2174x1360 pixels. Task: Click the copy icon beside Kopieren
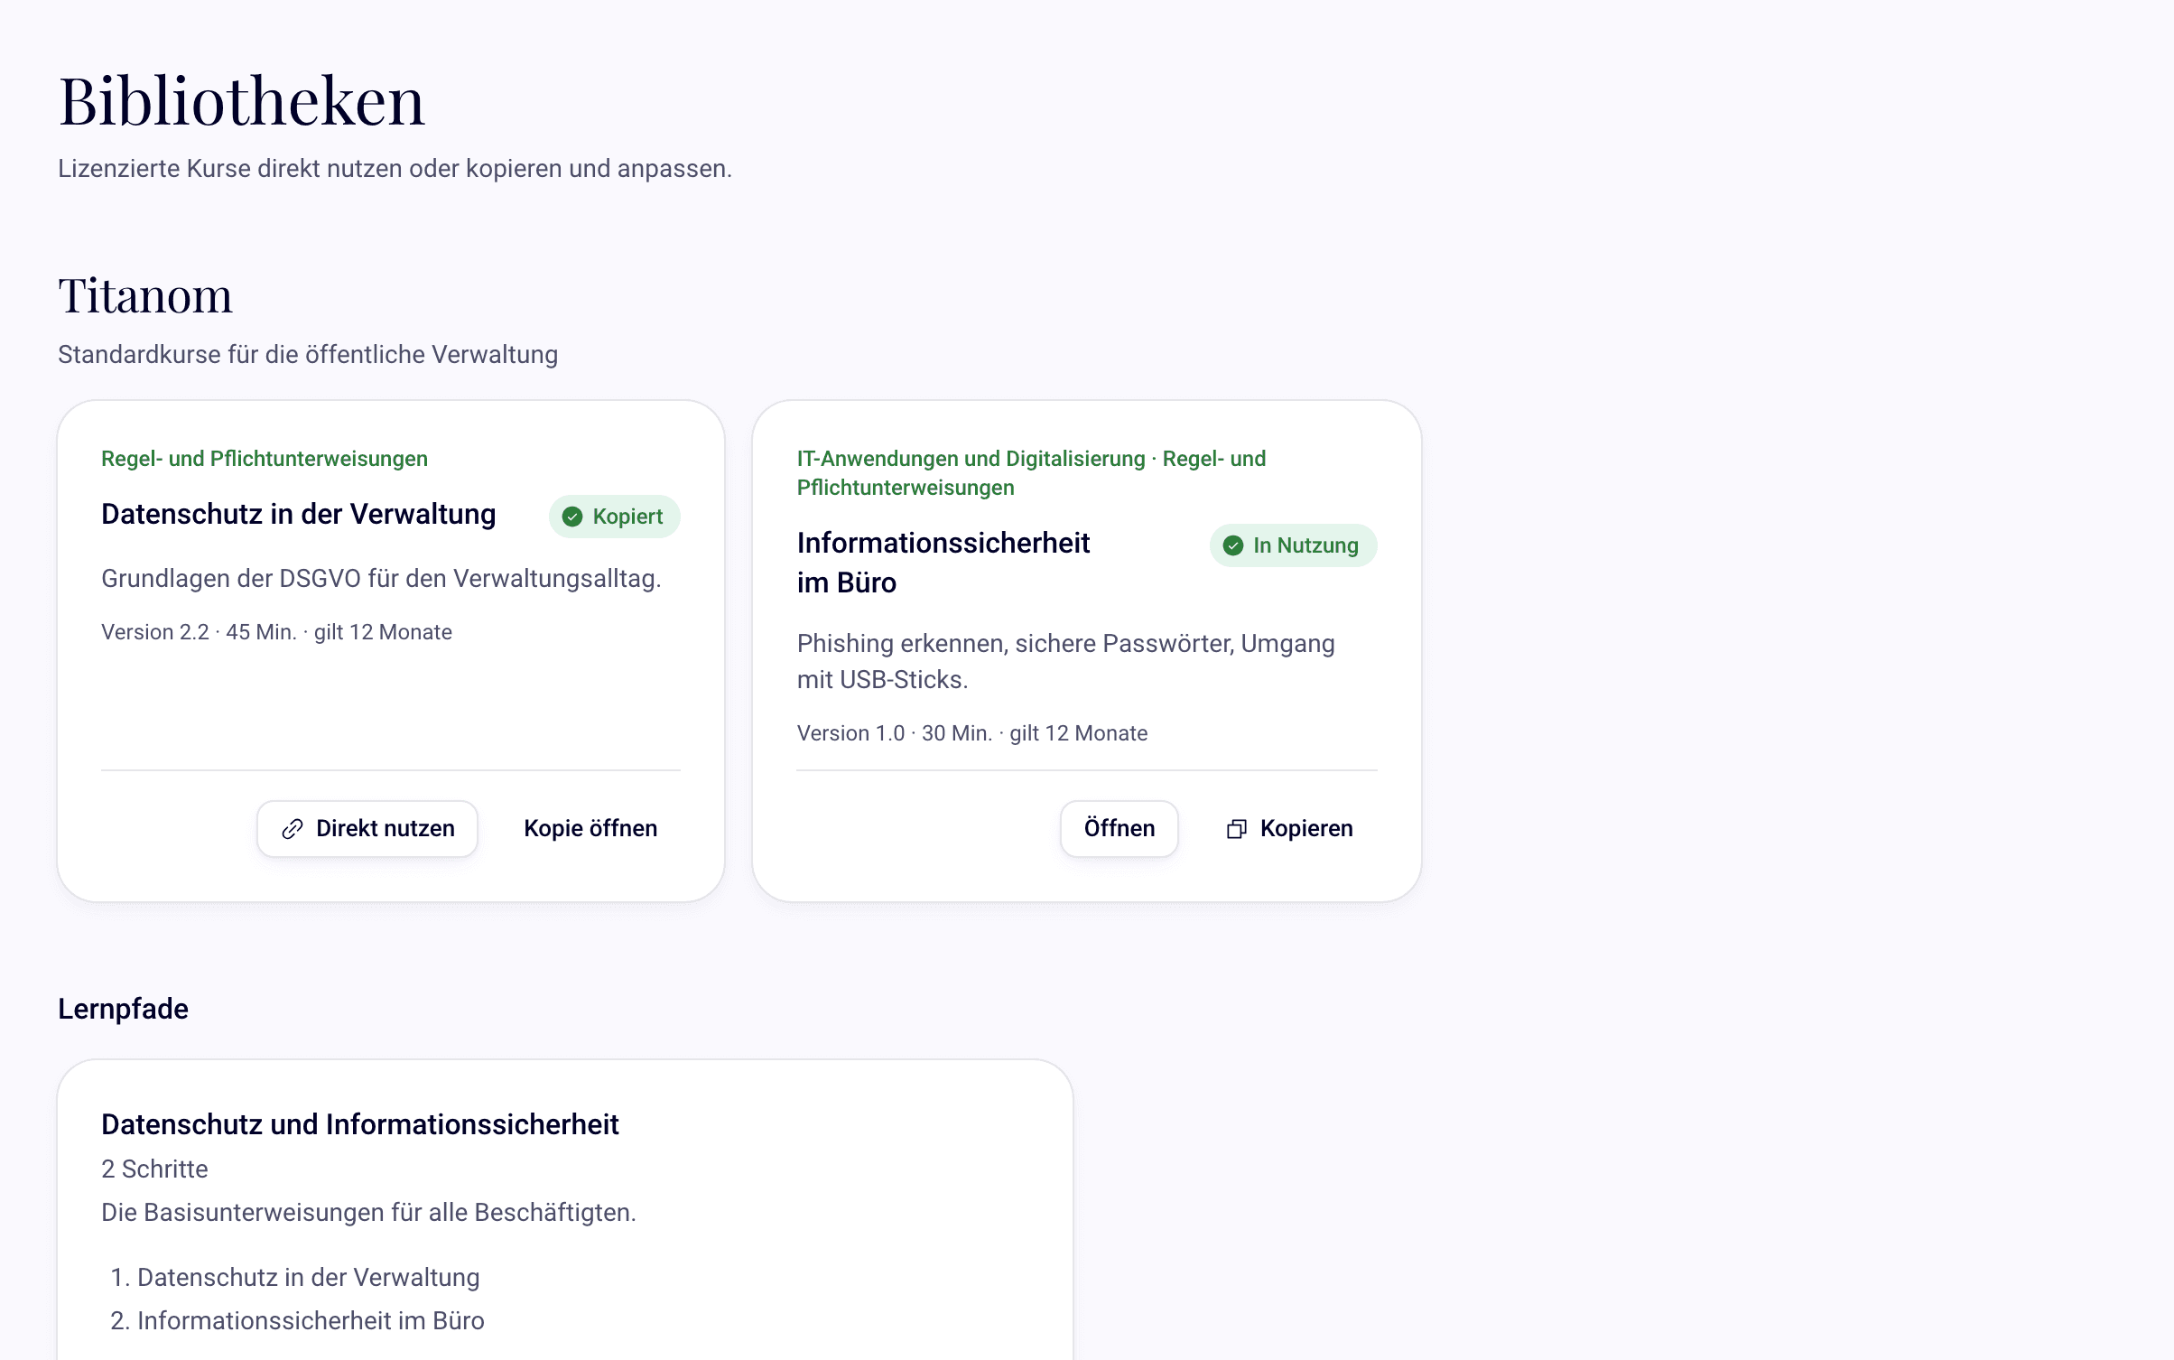(1237, 829)
